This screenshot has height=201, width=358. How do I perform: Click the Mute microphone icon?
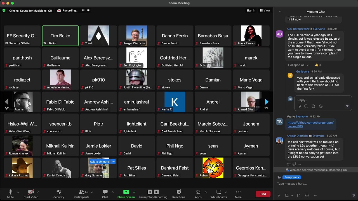pos(10,192)
